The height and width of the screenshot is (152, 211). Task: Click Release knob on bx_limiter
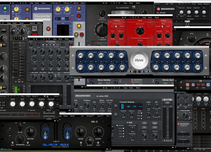click(x=189, y=12)
